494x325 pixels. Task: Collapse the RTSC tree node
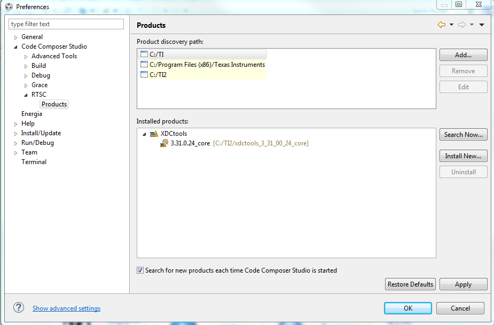click(26, 95)
